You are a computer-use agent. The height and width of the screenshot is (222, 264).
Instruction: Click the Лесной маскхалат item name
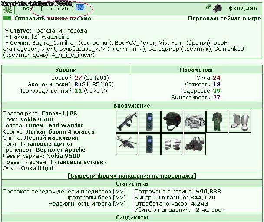(x=52, y=138)
